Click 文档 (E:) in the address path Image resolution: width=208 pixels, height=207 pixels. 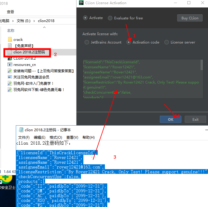(x=24, y=21)
